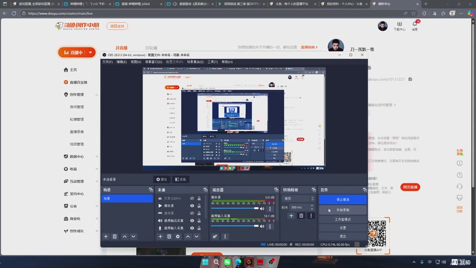Open the 编辑(E) menu in OBS
This screenshot has width=476, height=268.
click(121, 62)
